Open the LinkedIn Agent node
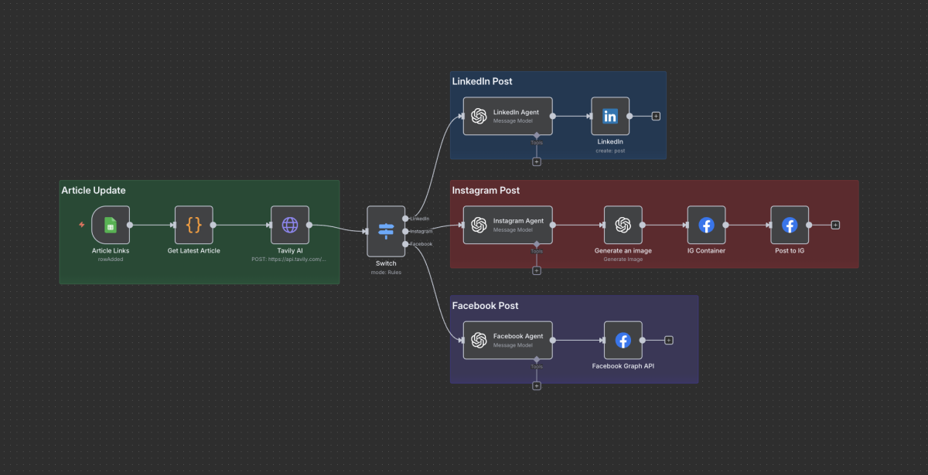 pos(507,116)
